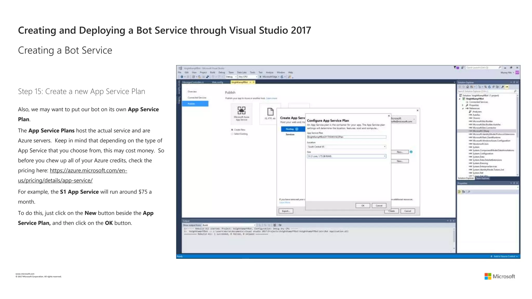Click the Refresh icon in Solution Explorer toolbar

coord(489,87)
